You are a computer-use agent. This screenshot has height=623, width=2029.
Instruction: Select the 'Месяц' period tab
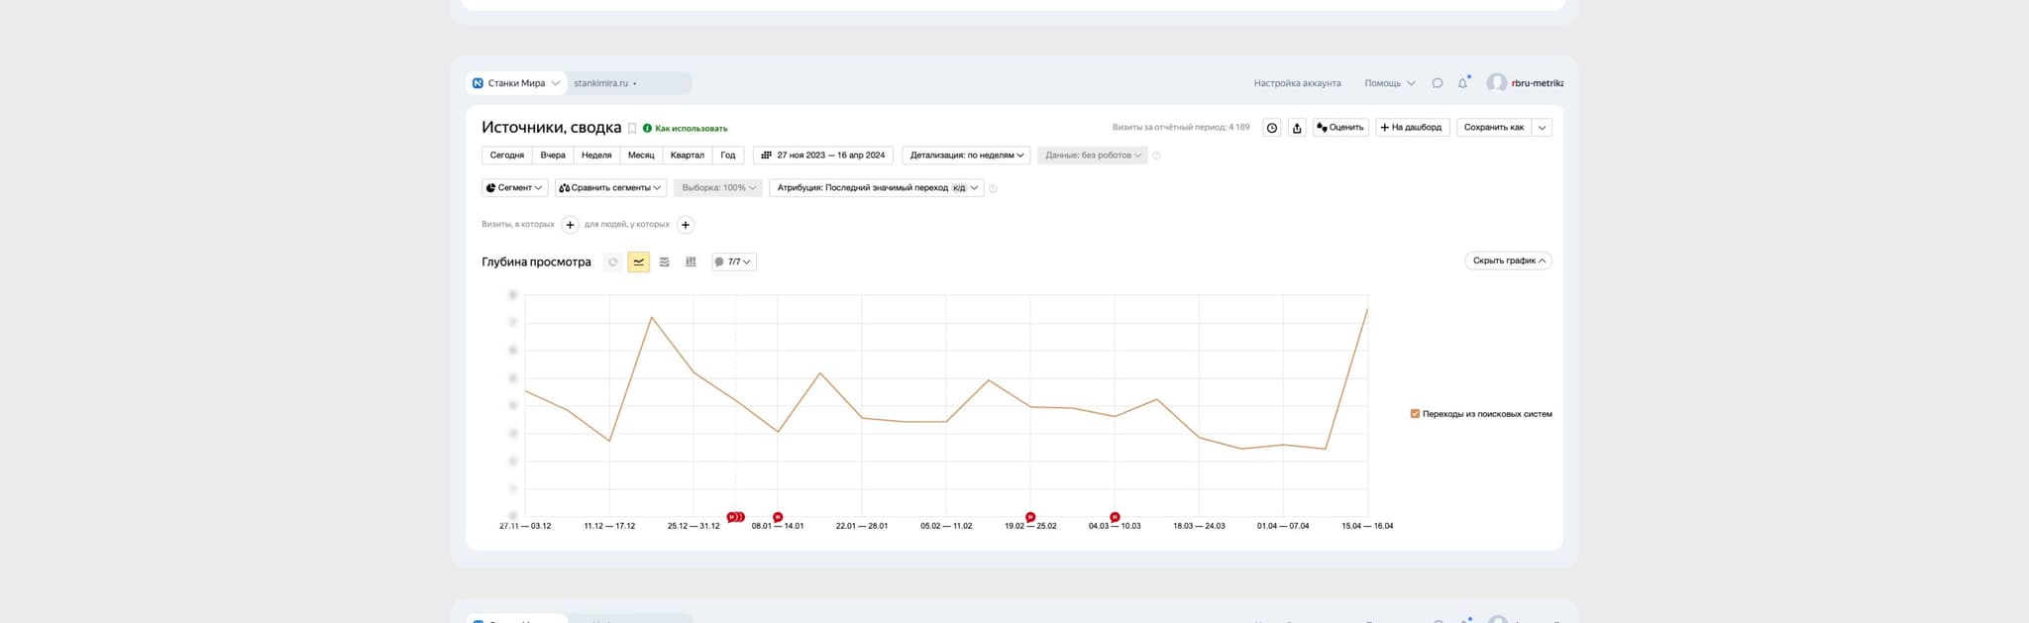click(x=641, y=156)
